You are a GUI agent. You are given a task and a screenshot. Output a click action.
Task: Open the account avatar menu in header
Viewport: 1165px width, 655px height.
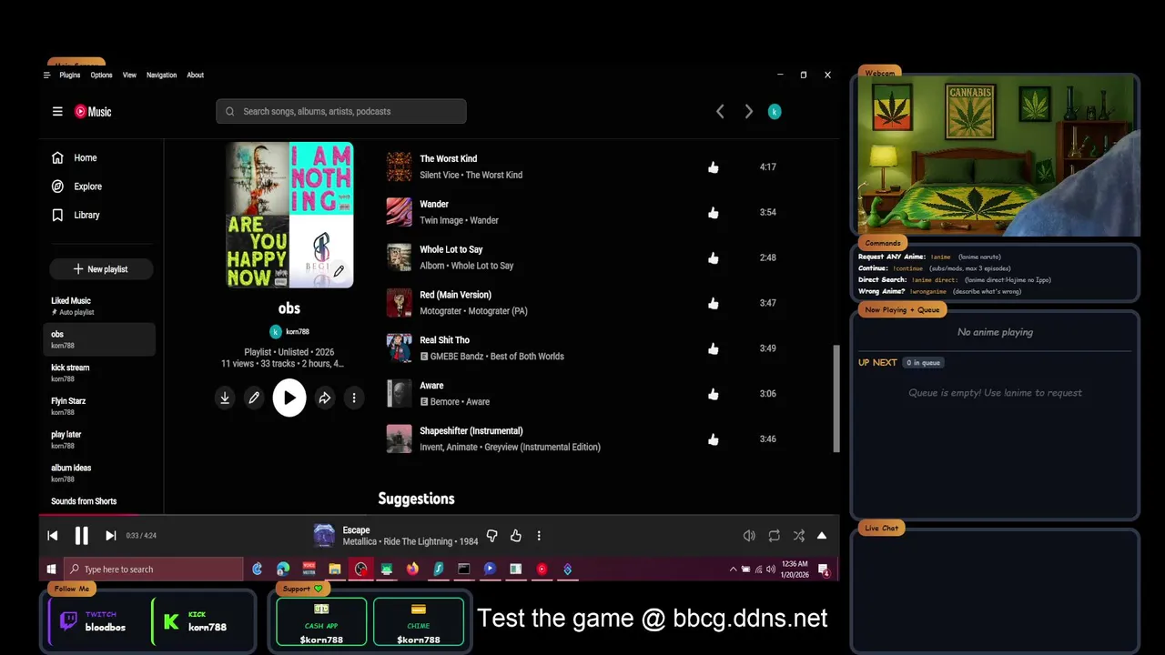(775, 111)
